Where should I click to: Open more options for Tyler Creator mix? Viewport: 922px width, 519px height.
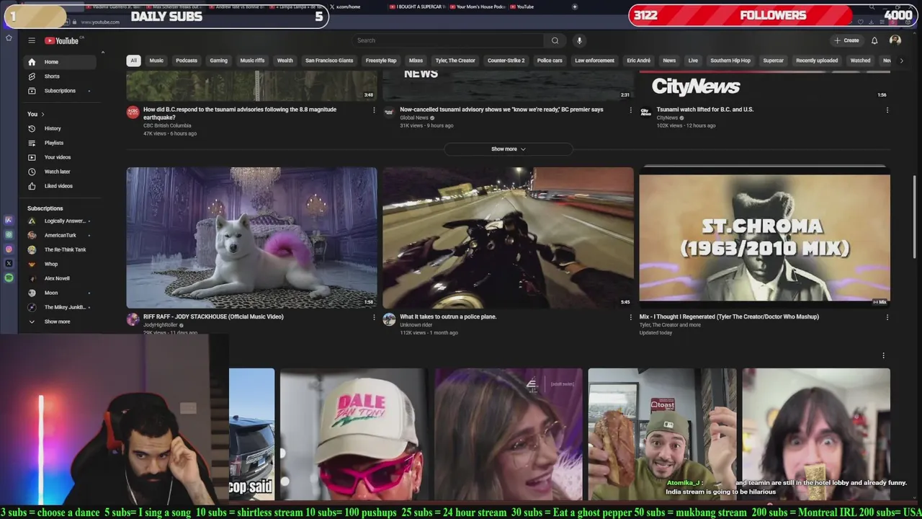click(x=887, y=317)
